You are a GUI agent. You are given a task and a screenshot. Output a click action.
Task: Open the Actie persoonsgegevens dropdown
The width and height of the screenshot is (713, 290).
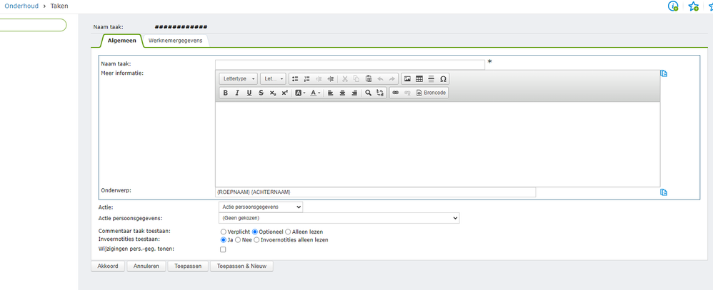[x=339, y=218]
